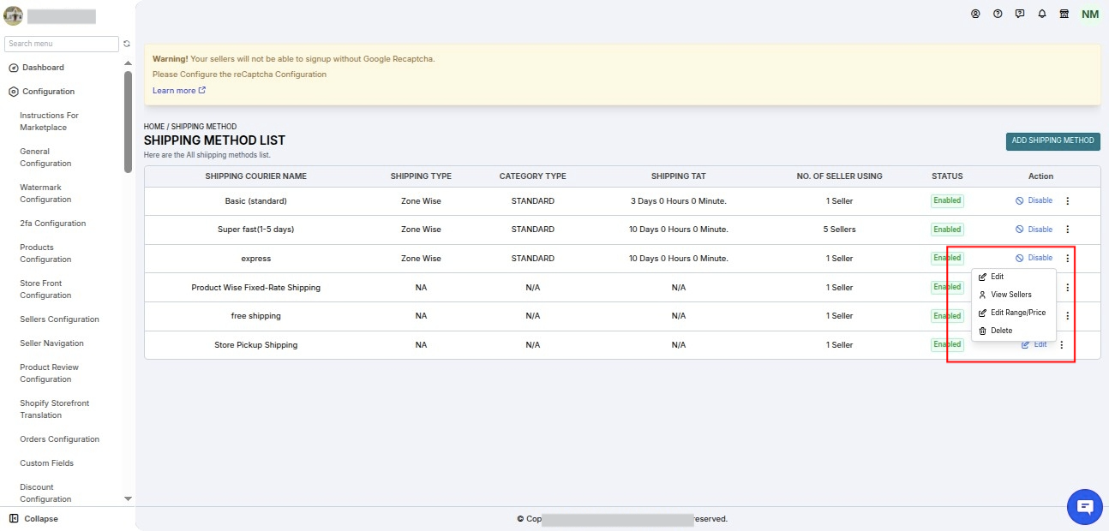Open Custom Fields
The image size is (1109, 531).
coord(46,463)
